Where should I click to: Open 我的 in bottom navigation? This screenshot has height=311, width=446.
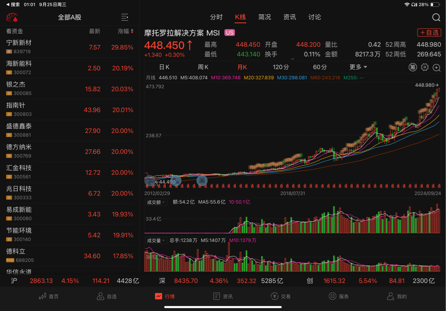coord(397,296)
